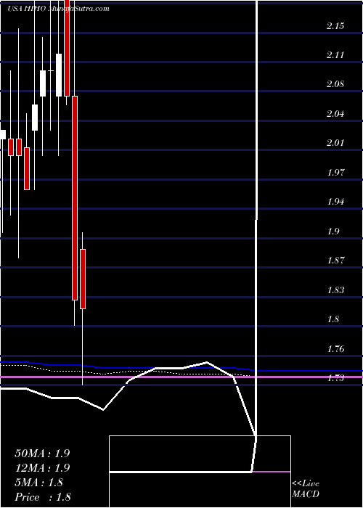Click the 2.15 price axis label
This screenshot has height=508, width=363.
pyautogui.click(x=335, y=26)
